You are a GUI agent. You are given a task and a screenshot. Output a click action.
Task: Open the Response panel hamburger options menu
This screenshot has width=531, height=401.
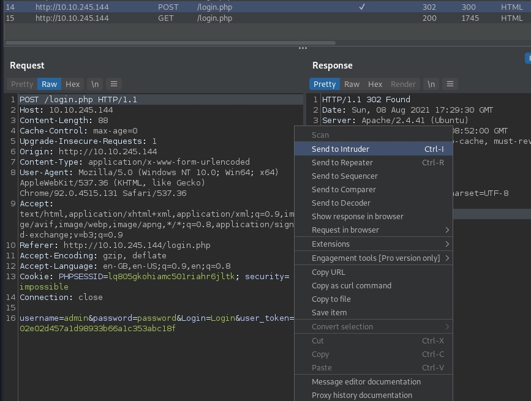point(450,84)
